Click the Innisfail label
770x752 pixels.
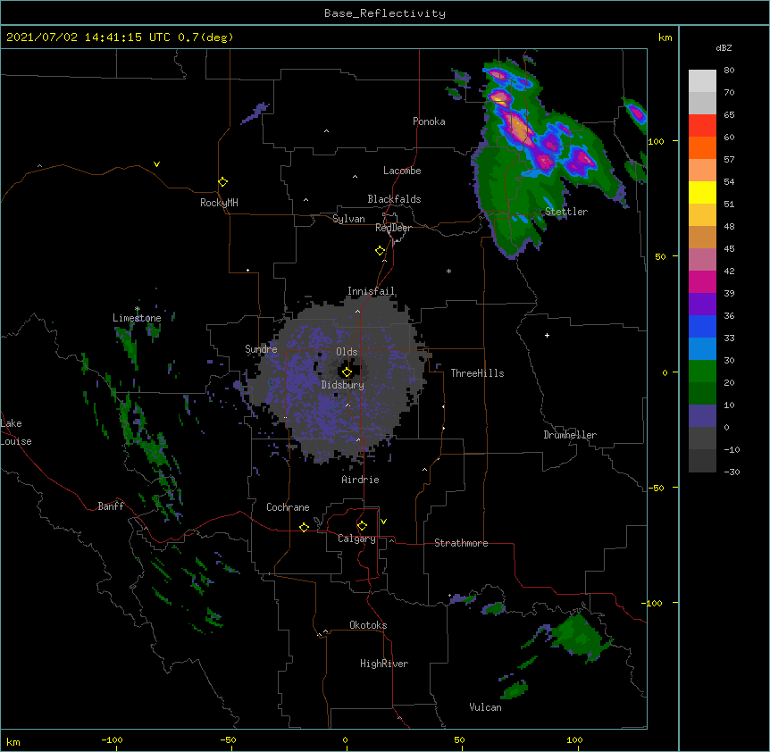click(x=372, y=291)
